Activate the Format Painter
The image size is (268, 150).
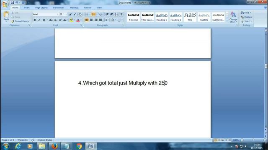[x=21, y=21]
